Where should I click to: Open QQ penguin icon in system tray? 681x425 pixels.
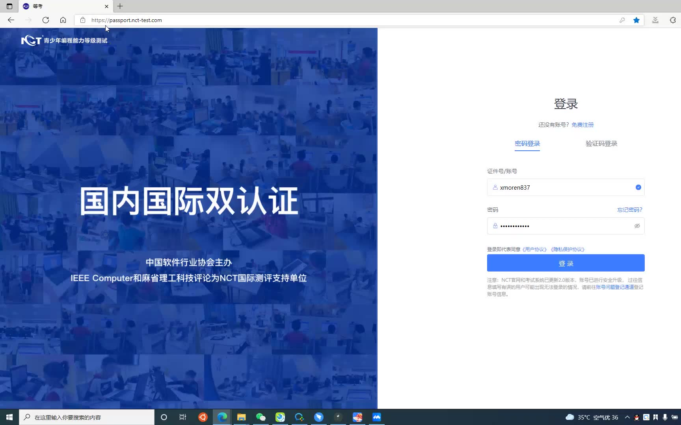[636, 417]
